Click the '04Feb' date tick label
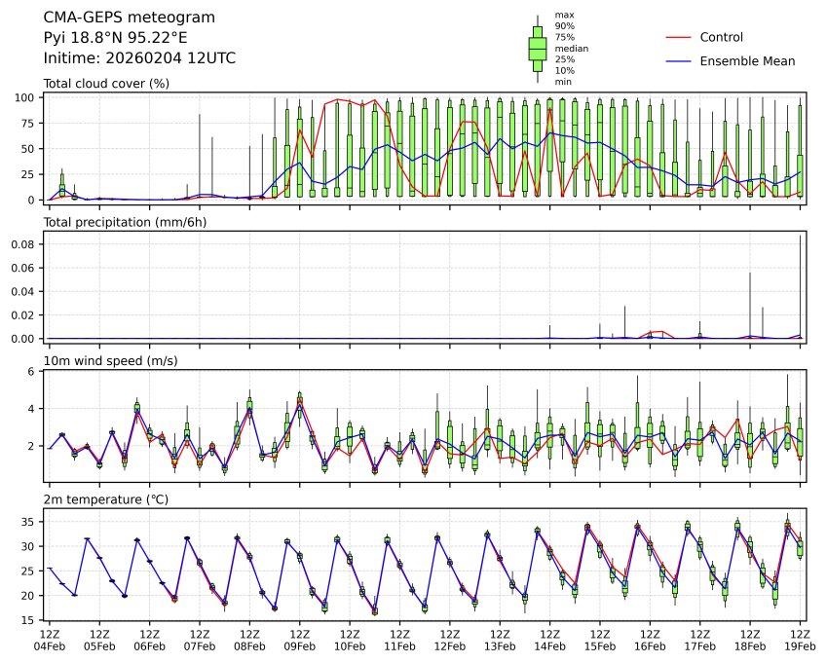827x663 pixels. coord(49,645)
